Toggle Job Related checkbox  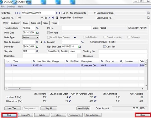pyautogui.click(x=84, y=37)
